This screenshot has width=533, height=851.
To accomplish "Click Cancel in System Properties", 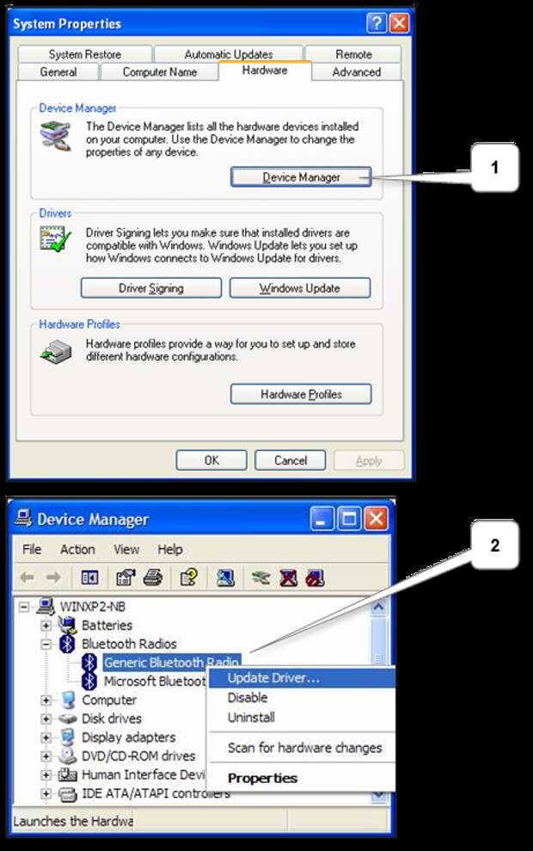I will pos(290,460).
